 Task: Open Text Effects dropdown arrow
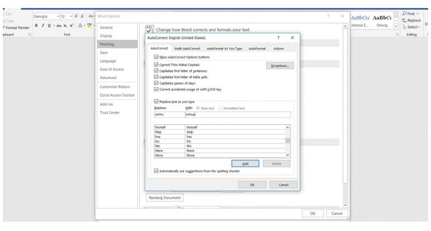(x=84, y=26)
